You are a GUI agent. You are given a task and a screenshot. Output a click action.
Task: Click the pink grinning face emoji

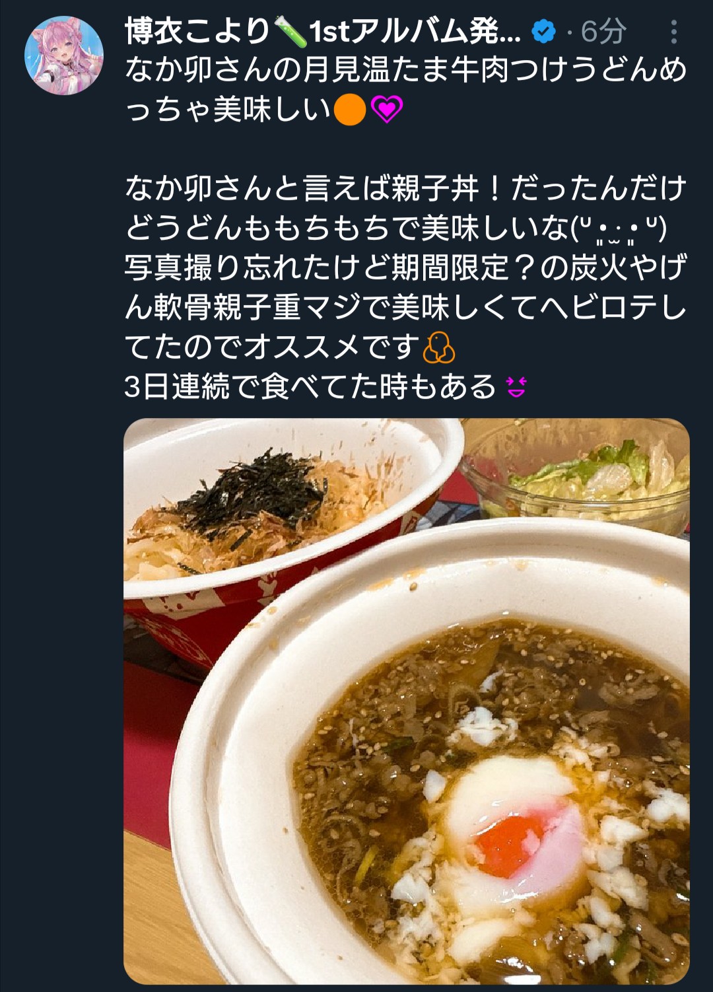tap(516, 387)
